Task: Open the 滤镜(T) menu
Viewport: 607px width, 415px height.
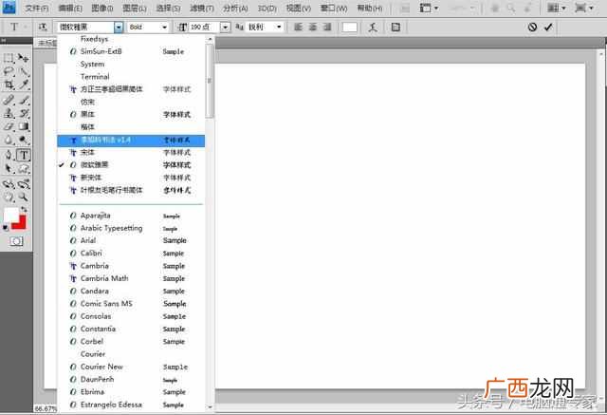Action: click(202, 9)
